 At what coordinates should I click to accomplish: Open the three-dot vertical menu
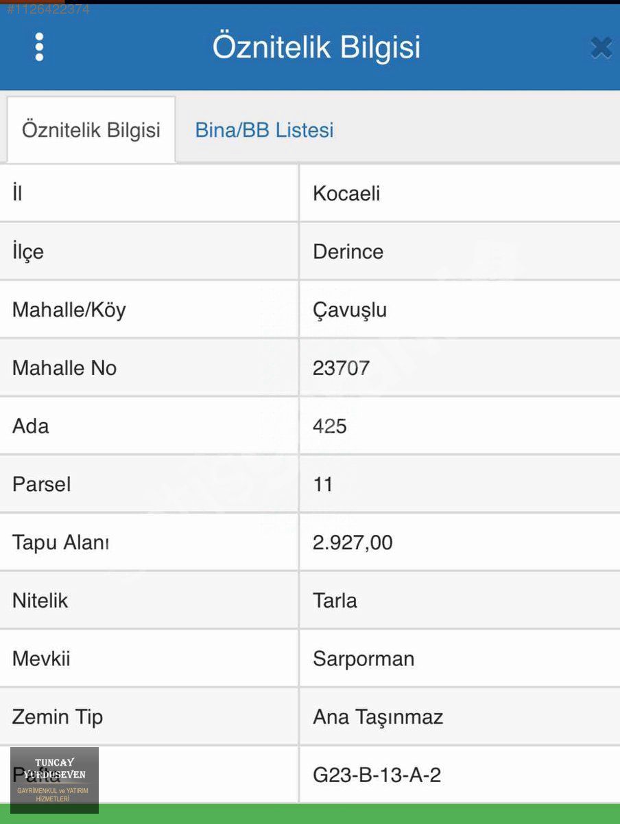click(x=39, y=47)
